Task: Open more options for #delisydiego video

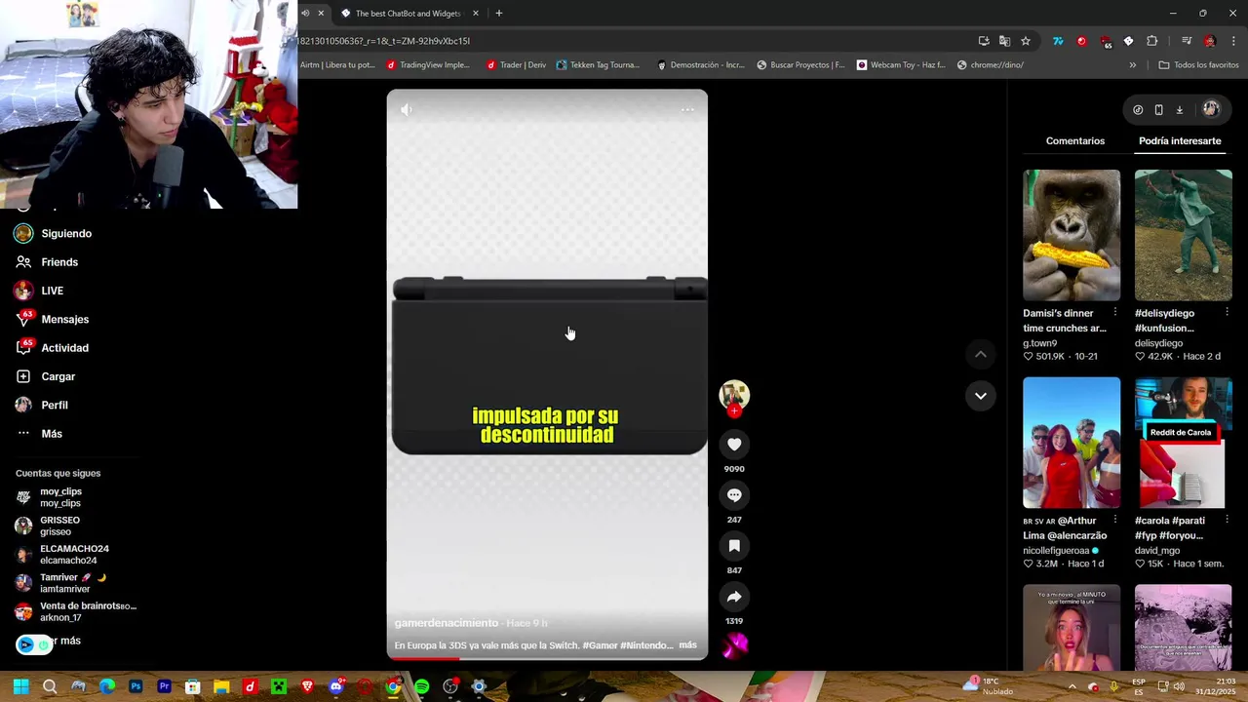Action: click(x=1227, y=313)
